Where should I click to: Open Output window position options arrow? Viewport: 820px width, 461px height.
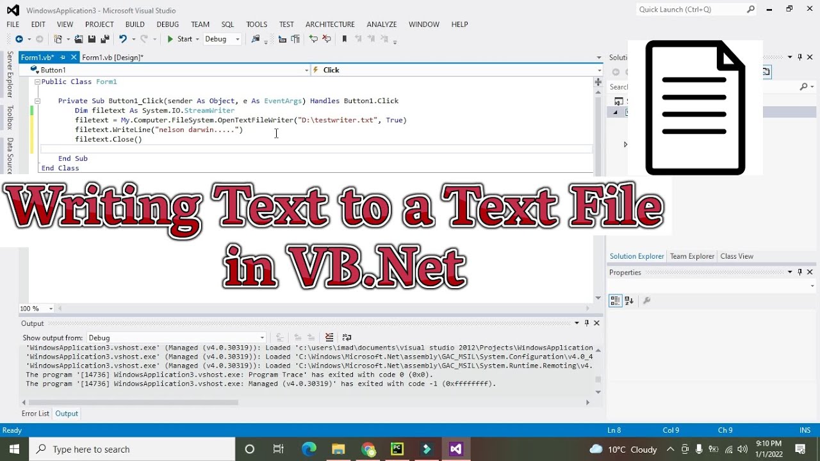577,323
